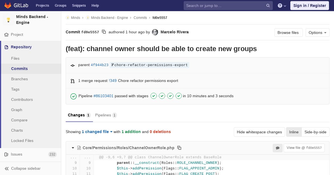334x175 pixels.
Task: Open Issues in the sidebar
Action: coord(31,154)
